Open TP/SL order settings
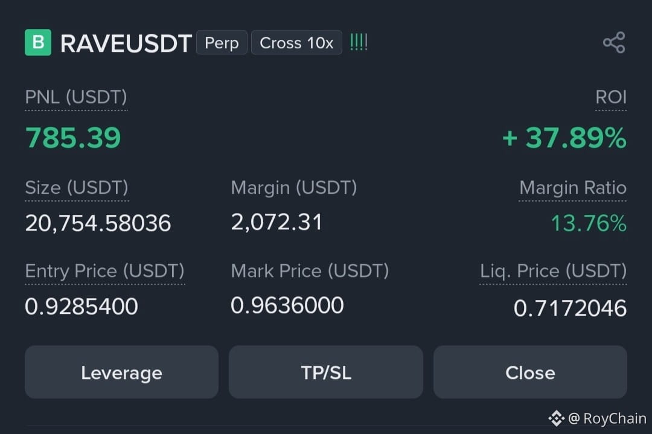The image size is (652, 434). coord(326,372)
